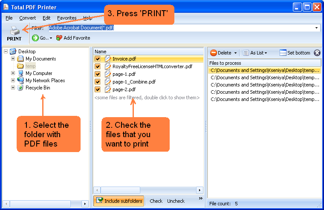The height and width of the screenshot is (210, 324).
Task: Uncheck the RoyaltyFreeLicenseHTMLconverter.pdf checkbox
Action: tap(98, 66)
